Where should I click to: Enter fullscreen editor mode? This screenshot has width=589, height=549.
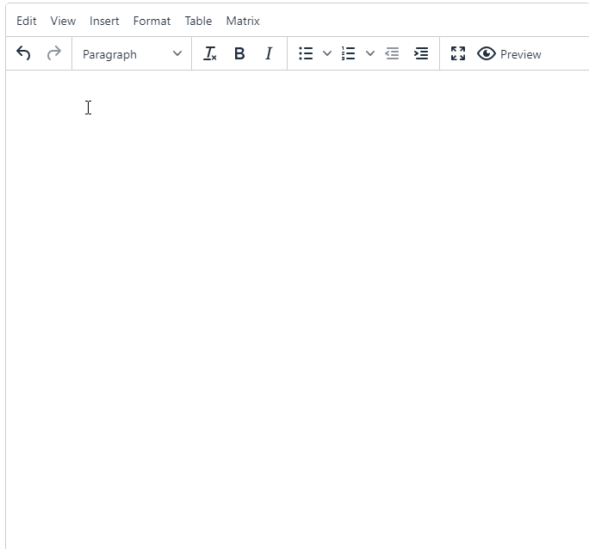pyautogui.click(x=458, y=53)
